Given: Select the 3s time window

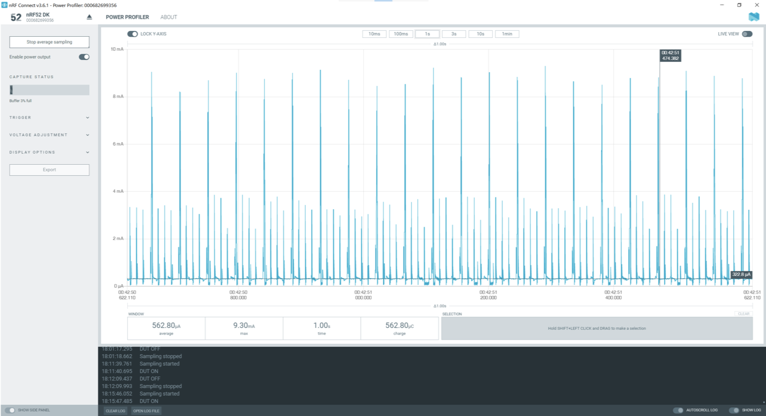Looking at the screenshot, I should pyautogui.click(x=454, y=34).
